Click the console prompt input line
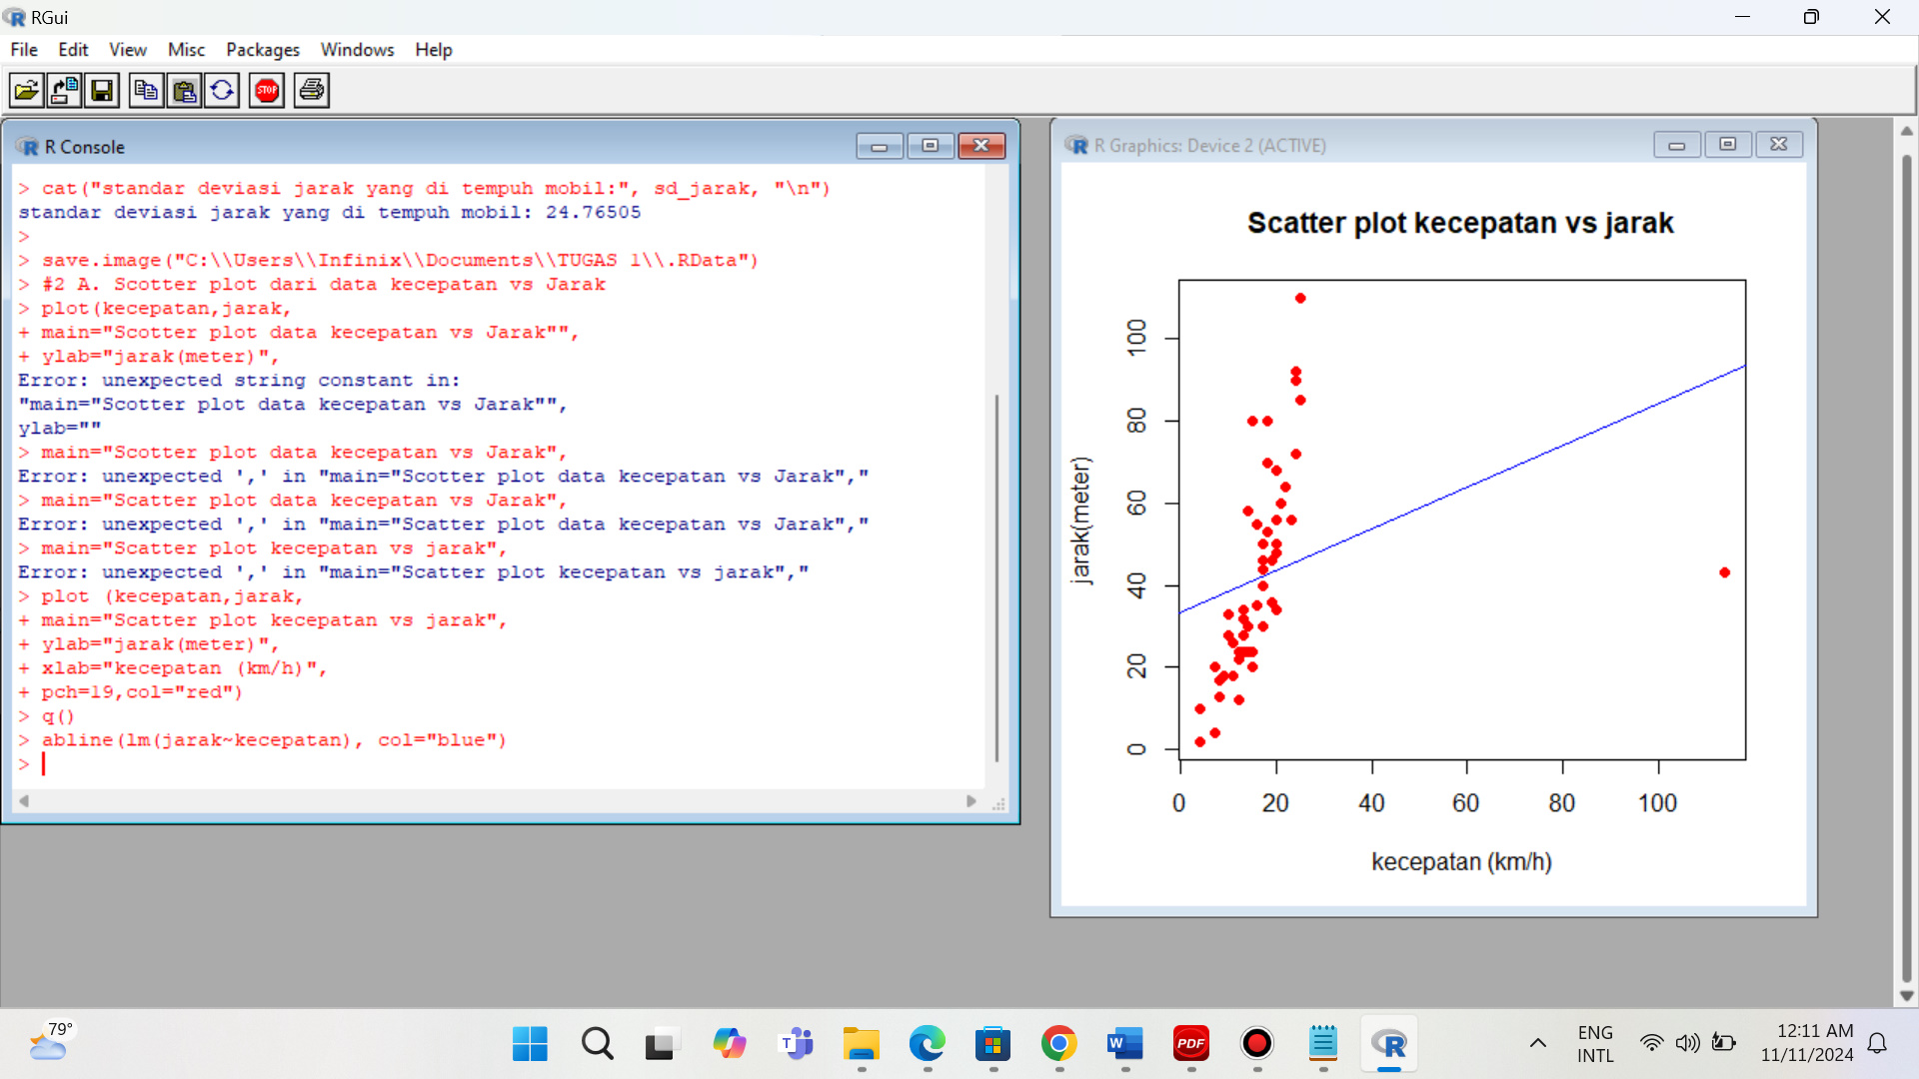The height and width of the screenshot is (1079, 1919). 500,764
